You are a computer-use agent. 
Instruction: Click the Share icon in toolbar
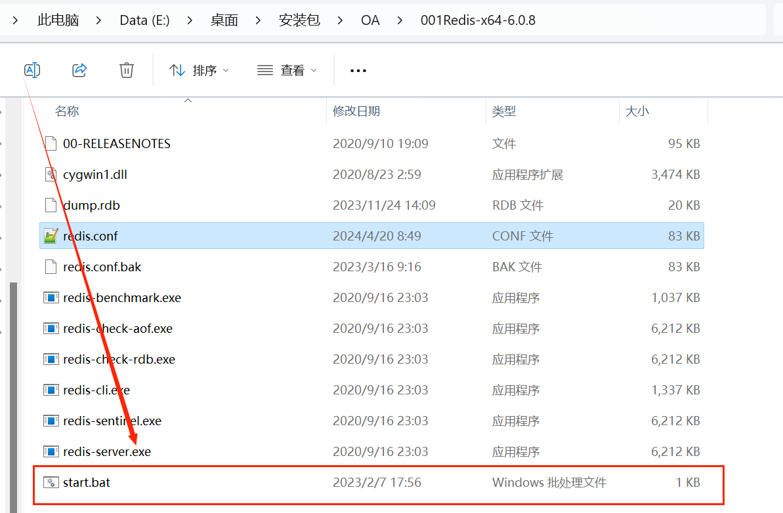pos(79,70)
